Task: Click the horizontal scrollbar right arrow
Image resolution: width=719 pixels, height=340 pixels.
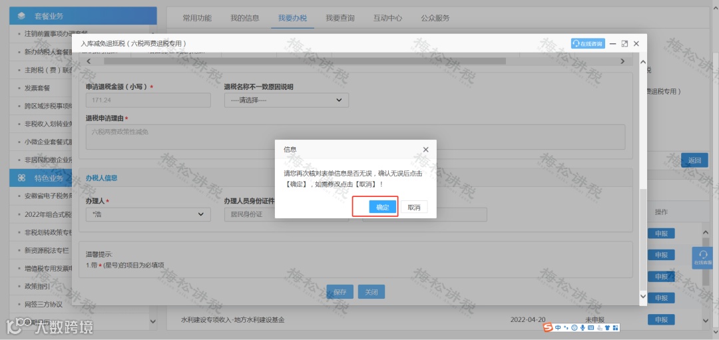Action: (622, 61)
